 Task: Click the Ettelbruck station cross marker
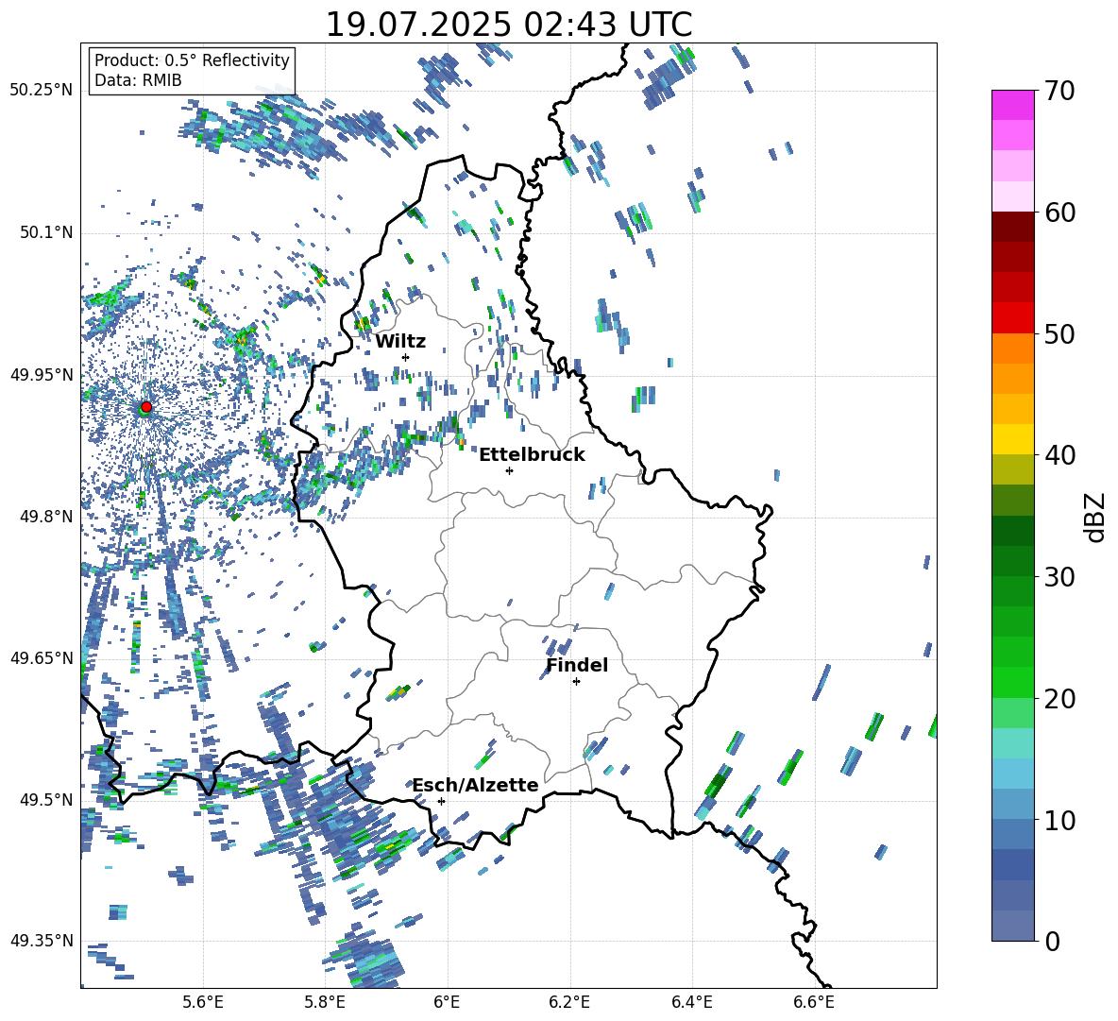[509, 470]
